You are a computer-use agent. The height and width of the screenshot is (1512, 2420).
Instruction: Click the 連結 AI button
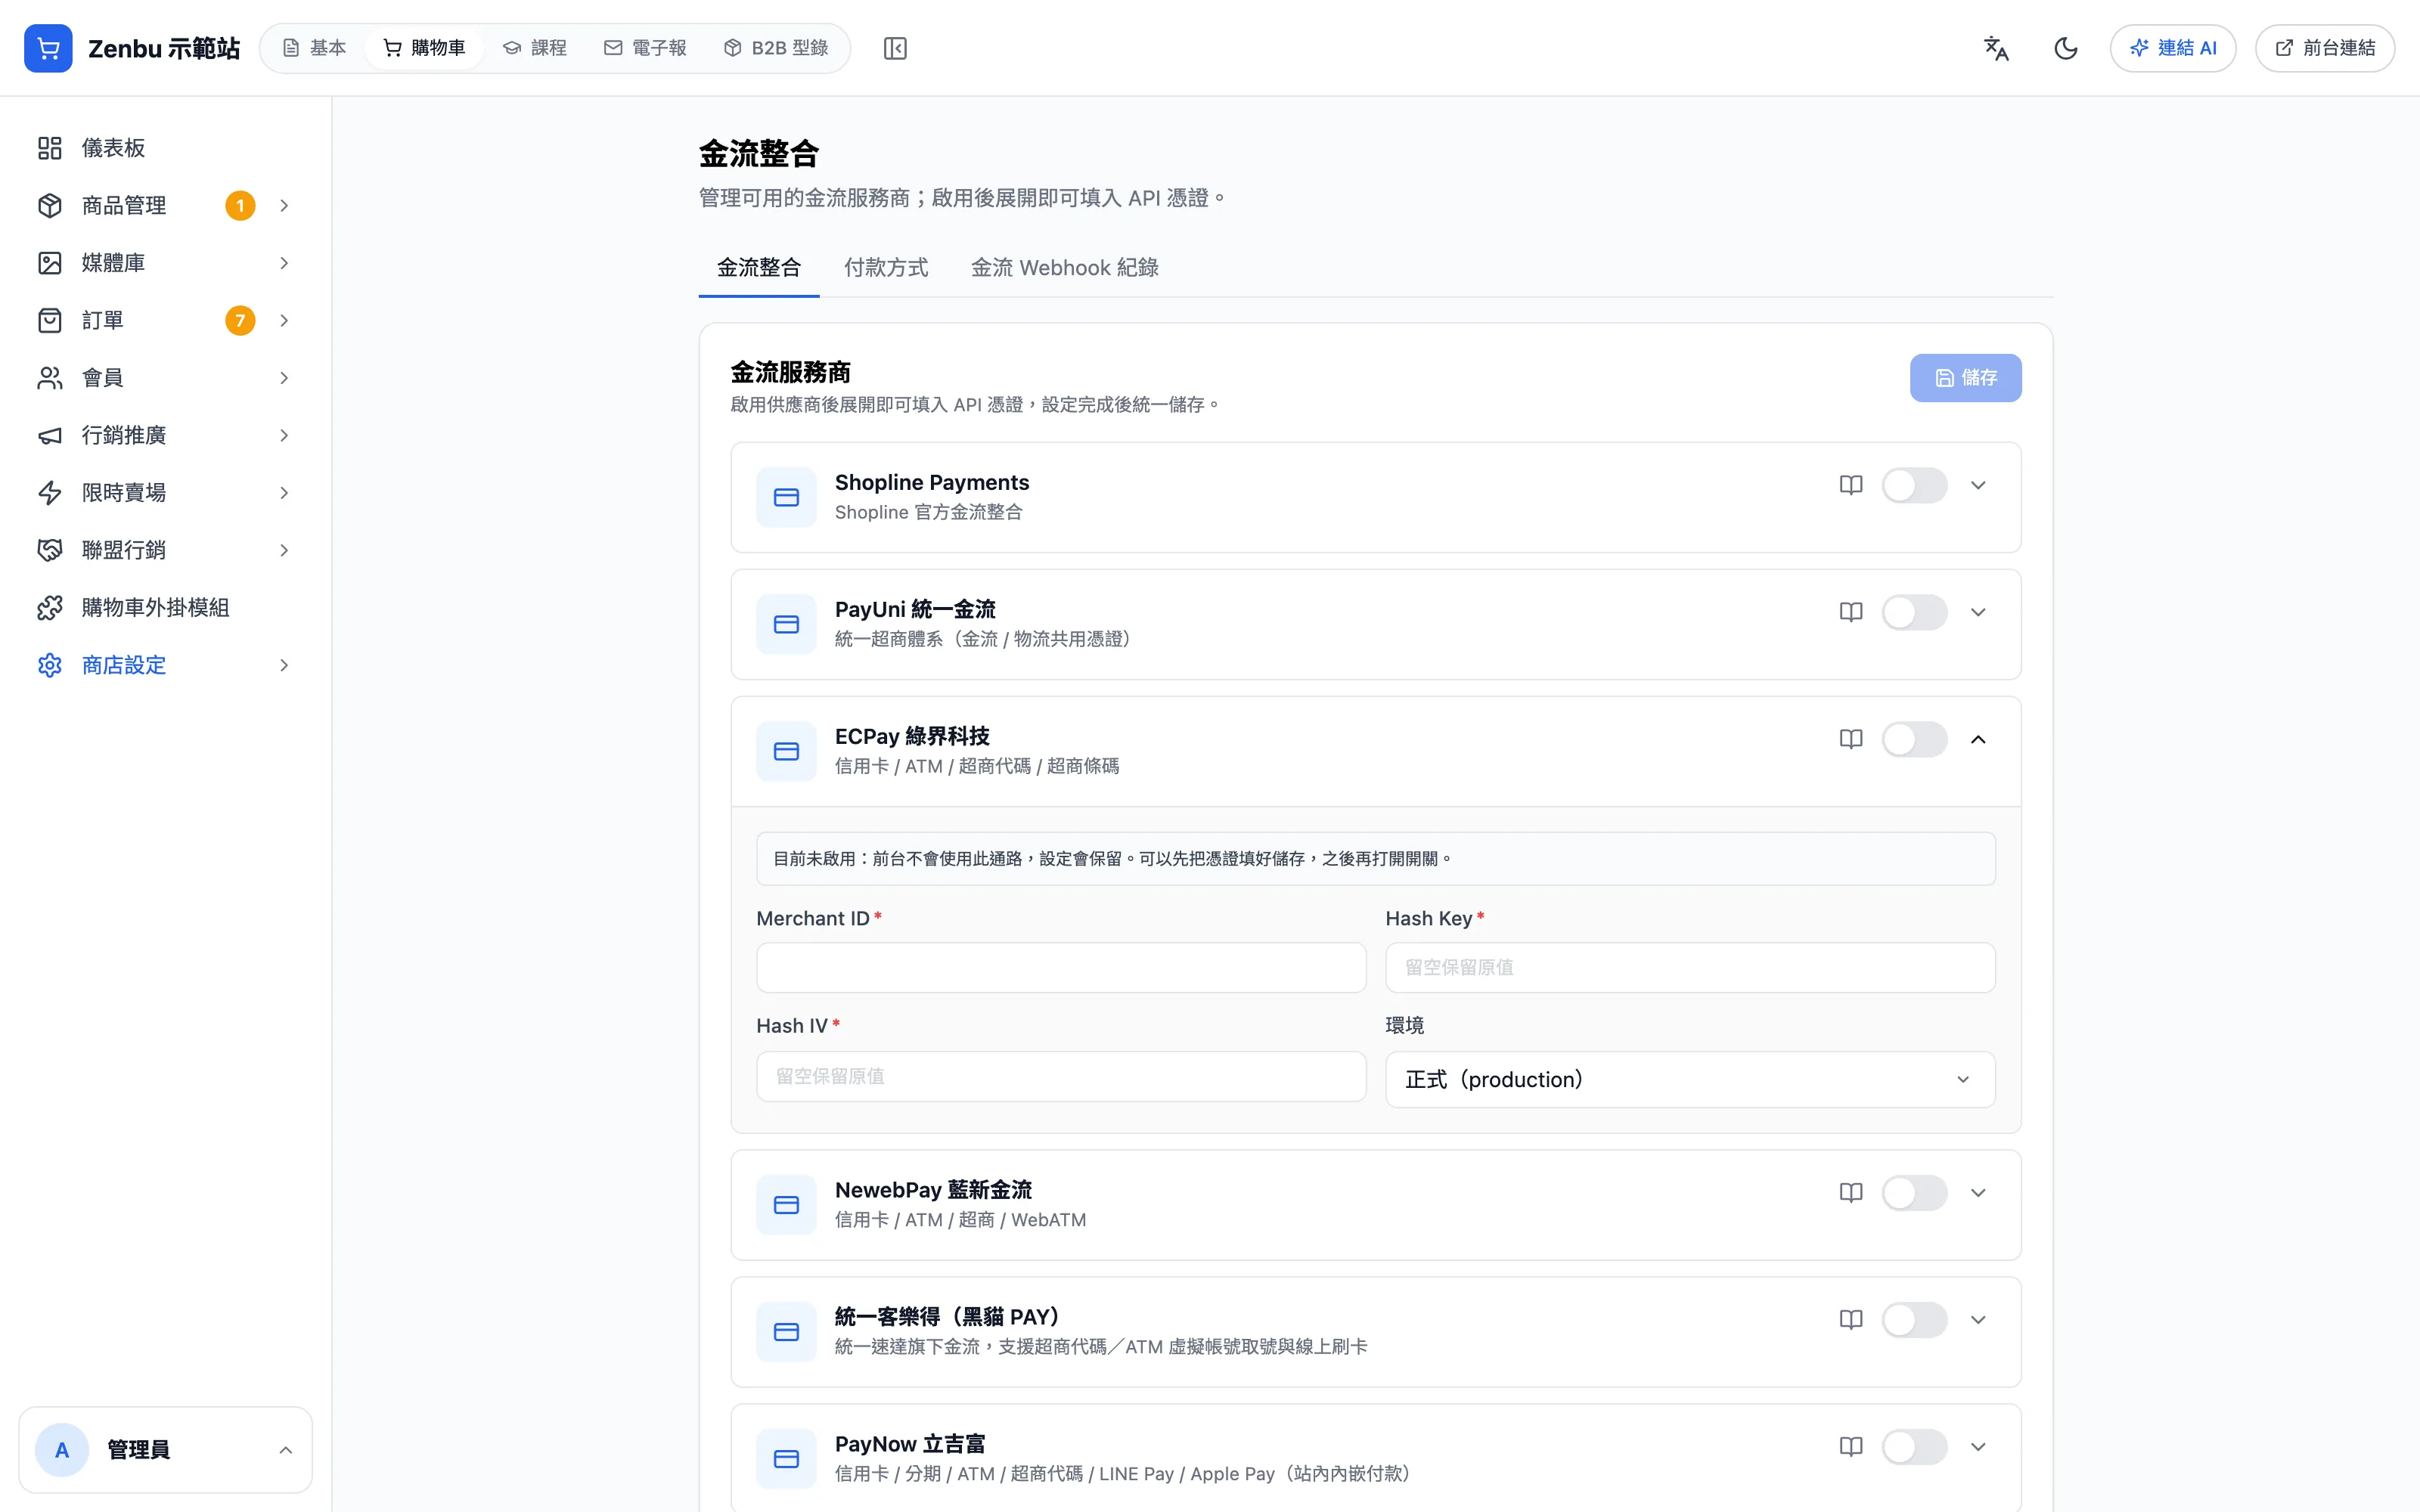point(2173,48)
